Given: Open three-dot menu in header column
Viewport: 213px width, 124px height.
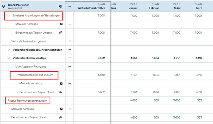Looking at the screenshot, I should [69, 6].
